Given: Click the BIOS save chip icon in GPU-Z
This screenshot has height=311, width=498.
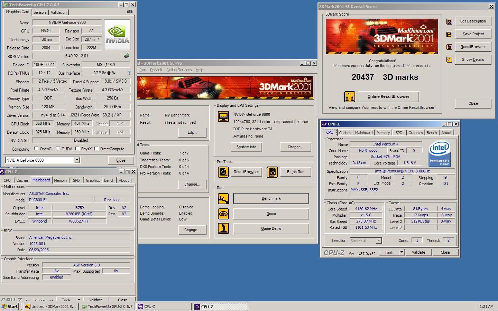Looking at the screenshot, I should (127, 56).
